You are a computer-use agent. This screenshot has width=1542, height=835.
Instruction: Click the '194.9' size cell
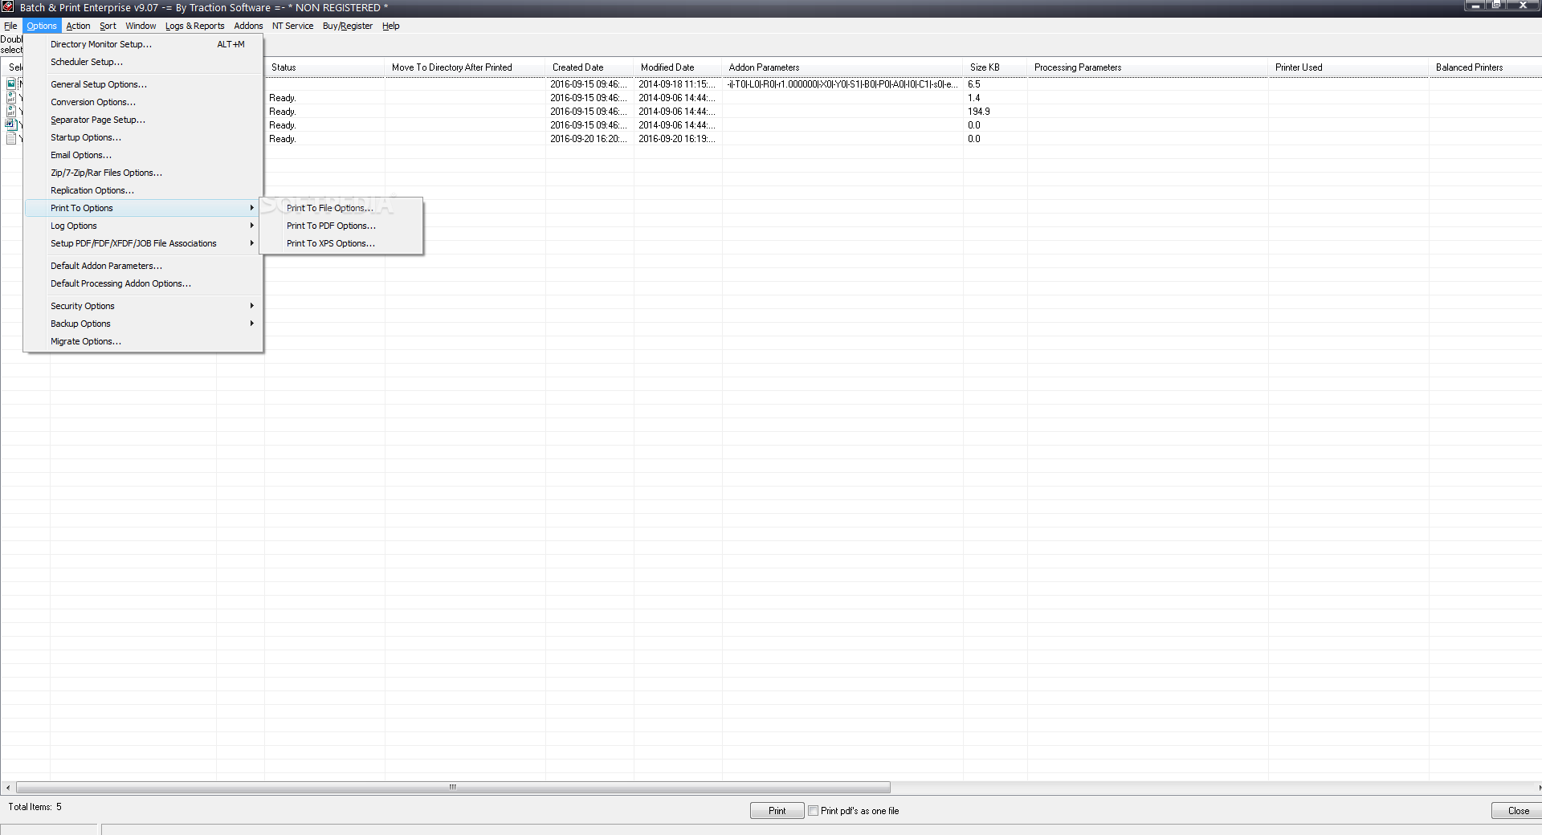click(x=995, y=111)
